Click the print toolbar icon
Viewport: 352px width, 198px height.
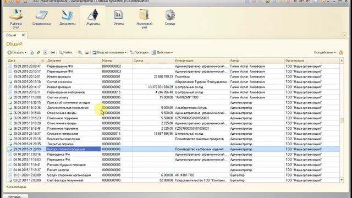pos(87,52)
